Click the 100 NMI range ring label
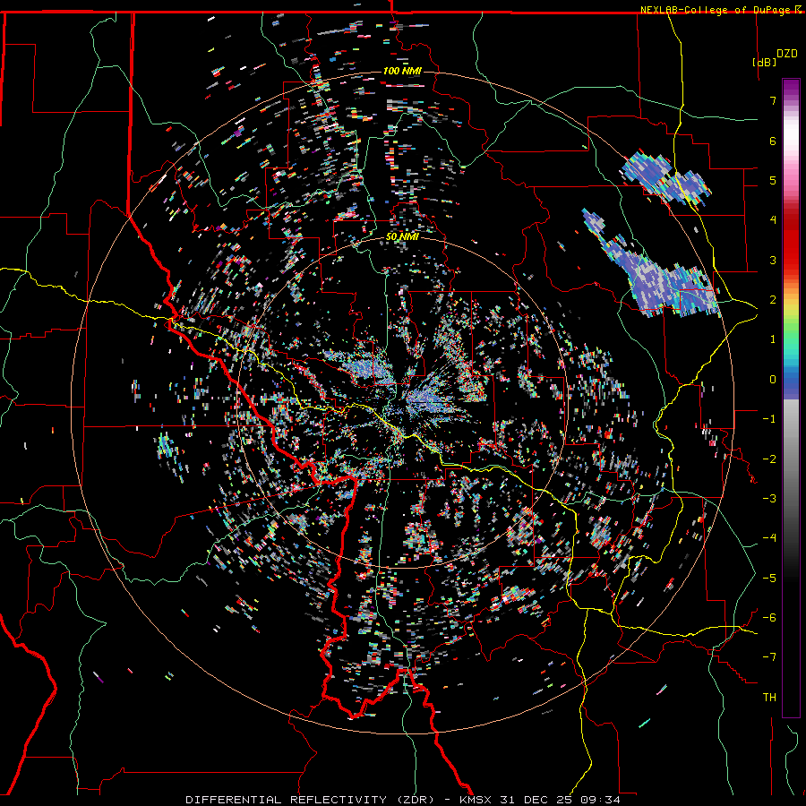This screenshot has height=806, width=806. click(402, 71)
